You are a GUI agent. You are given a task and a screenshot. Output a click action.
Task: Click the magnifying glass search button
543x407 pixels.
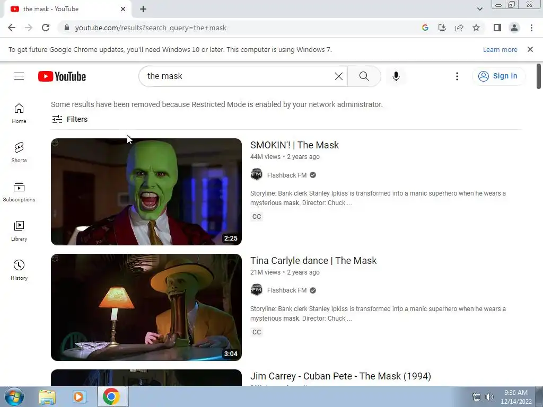click(364, 76)
